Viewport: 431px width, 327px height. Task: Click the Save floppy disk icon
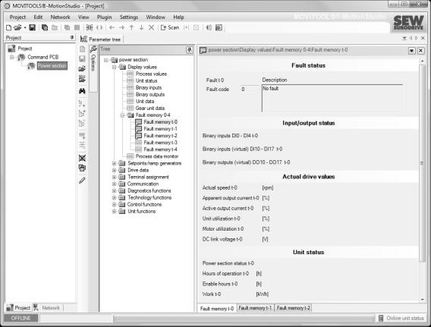coord(32,27)
